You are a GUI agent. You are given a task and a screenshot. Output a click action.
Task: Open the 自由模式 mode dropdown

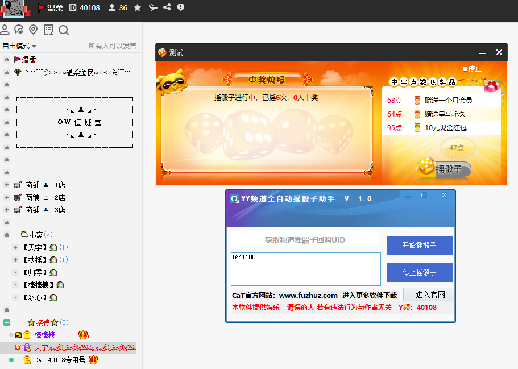[19, 46]
